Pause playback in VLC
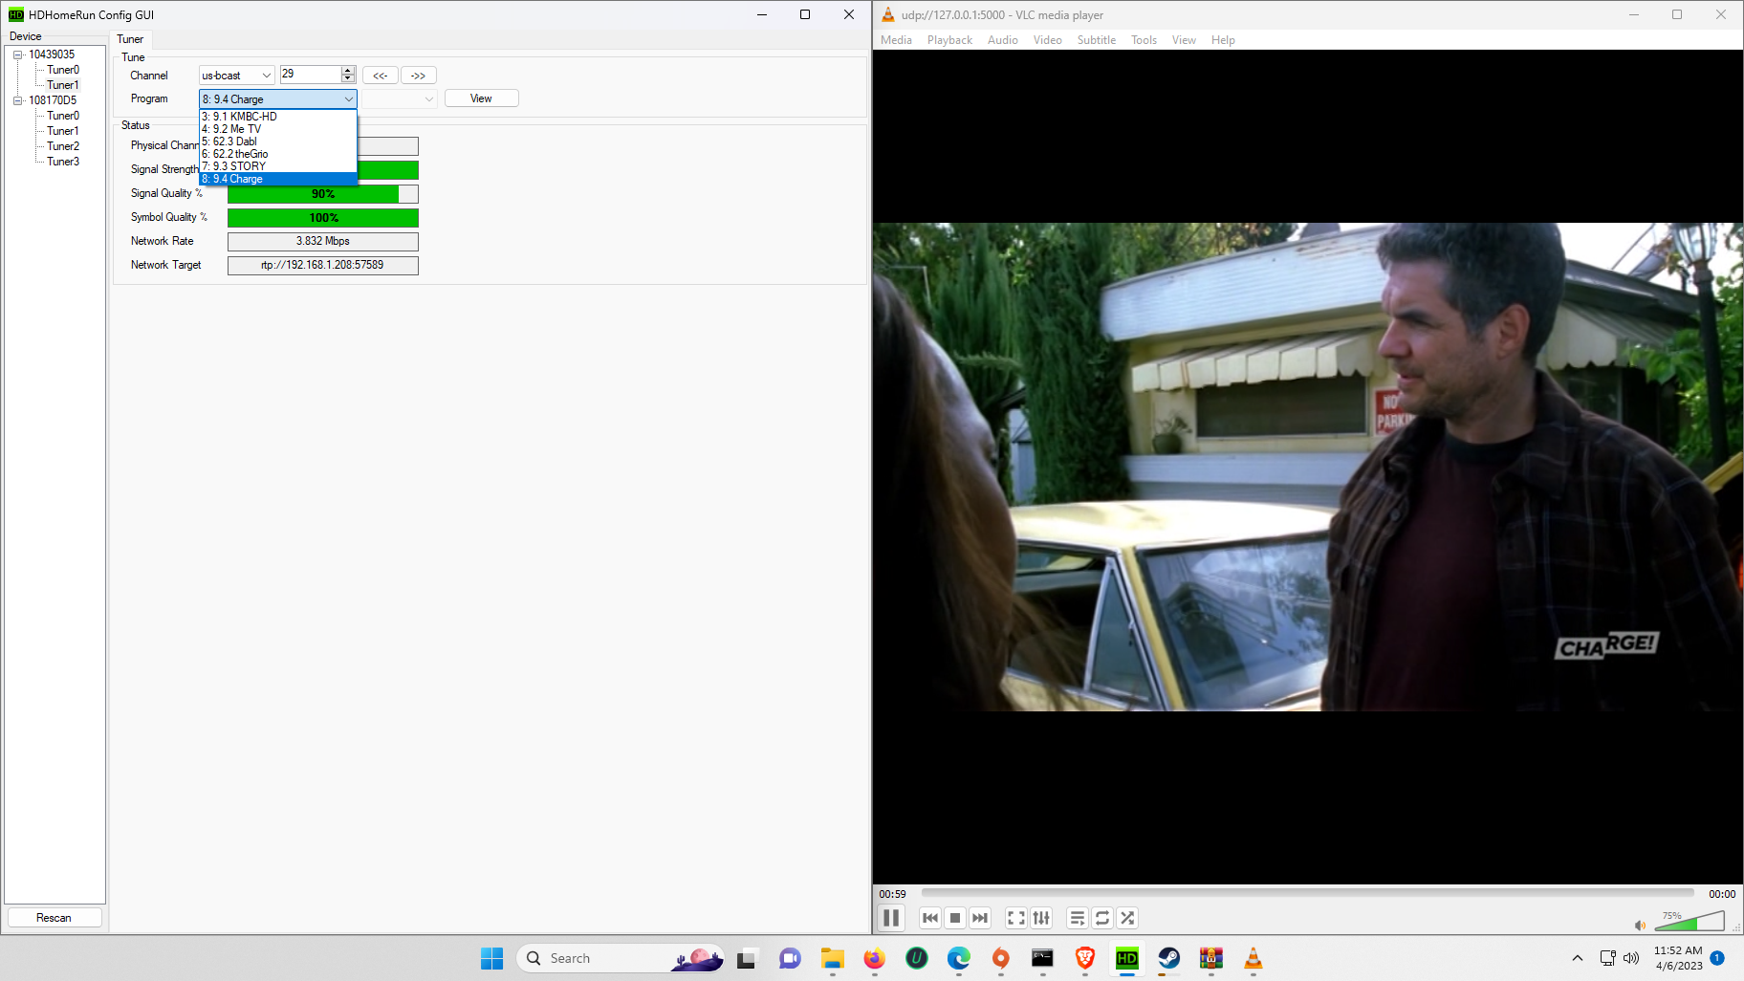 pos(891,918)
